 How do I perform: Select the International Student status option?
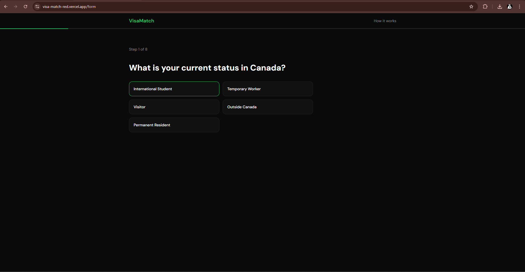pos(174,89)
